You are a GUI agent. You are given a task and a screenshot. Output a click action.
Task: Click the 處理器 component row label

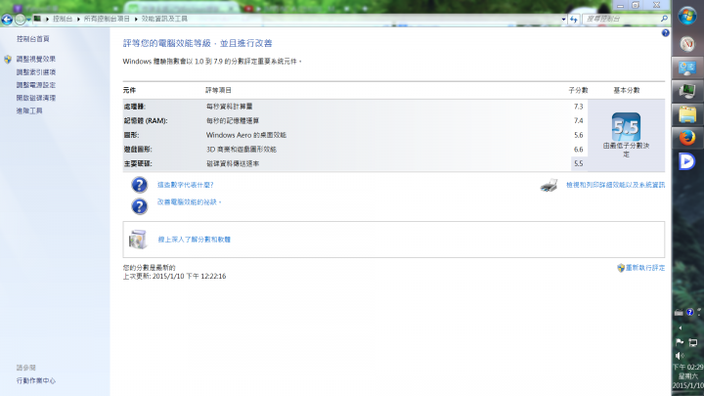pos(135,107)
